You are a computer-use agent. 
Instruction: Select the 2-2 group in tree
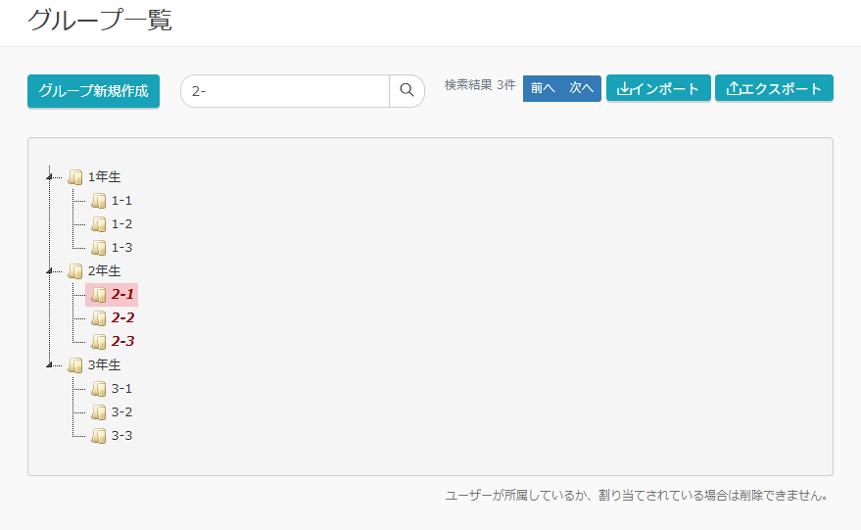pyautogui.click(x=122, y=318)
